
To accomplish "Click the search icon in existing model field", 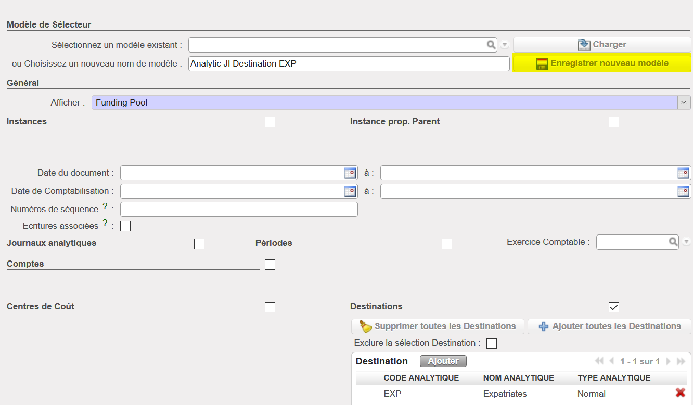I will (491, 45).
